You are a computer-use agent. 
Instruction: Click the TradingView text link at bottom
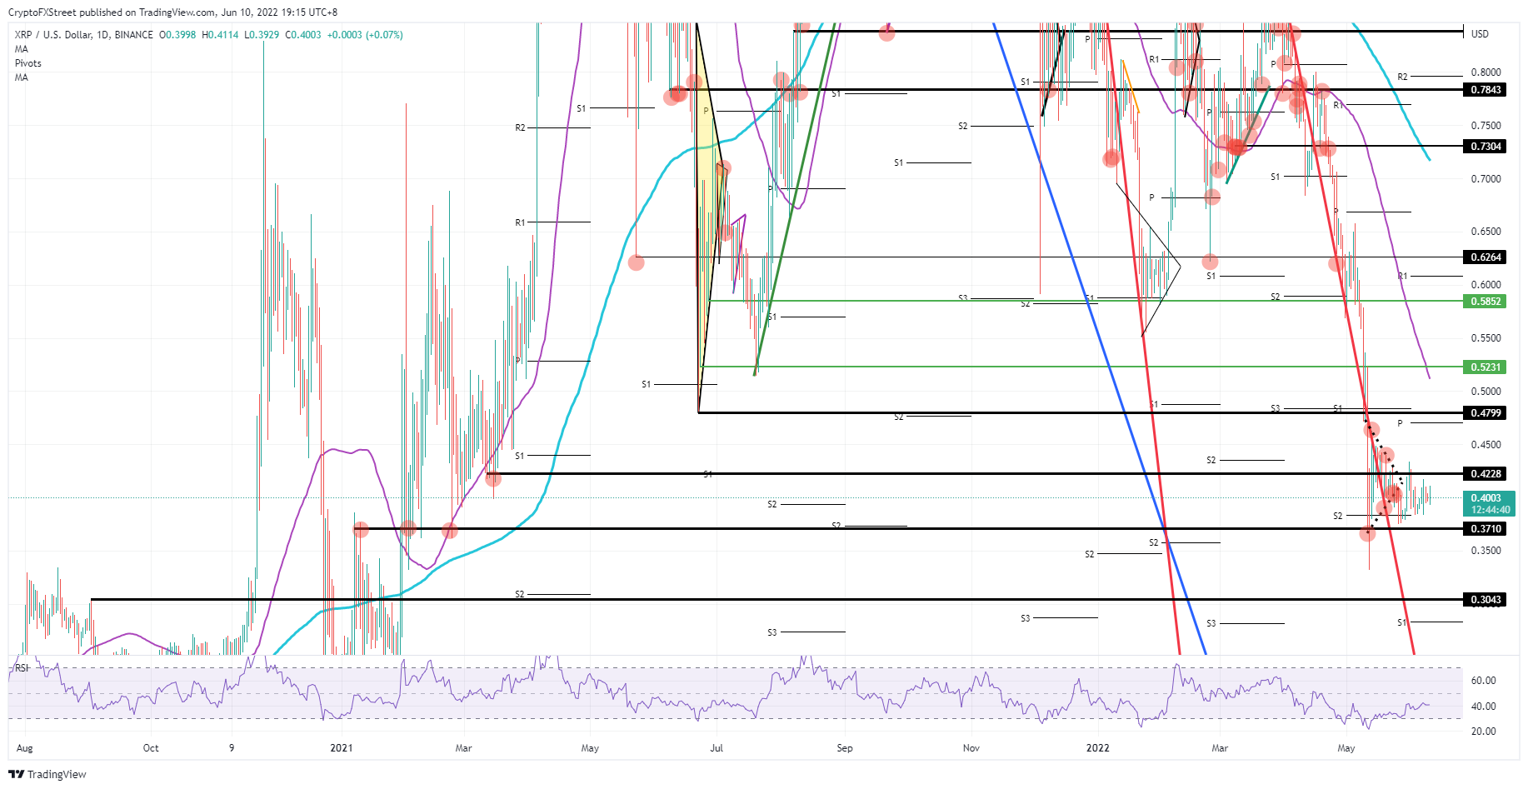tap(57, 775)
